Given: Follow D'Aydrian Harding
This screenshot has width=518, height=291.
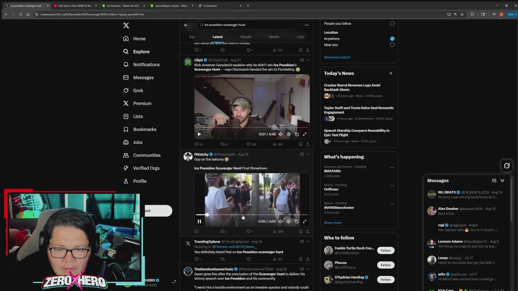Looking at the screenshot, I should click(386, 279).
